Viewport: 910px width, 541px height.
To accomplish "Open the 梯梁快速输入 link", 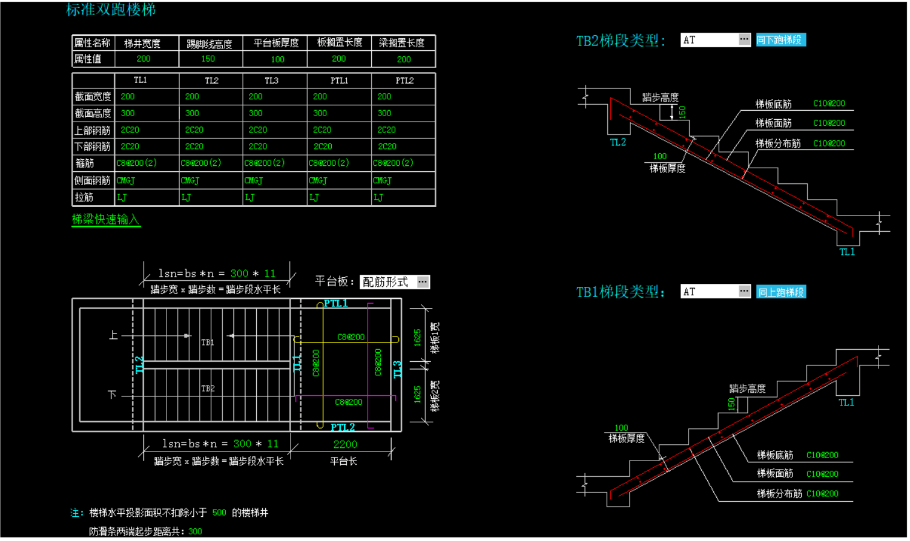I will [106, 220].
